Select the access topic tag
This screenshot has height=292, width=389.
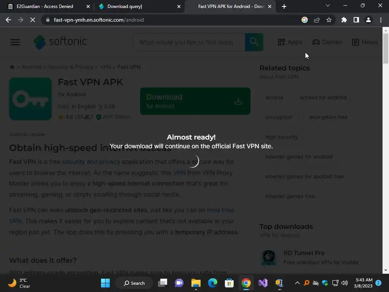[274, 97]
